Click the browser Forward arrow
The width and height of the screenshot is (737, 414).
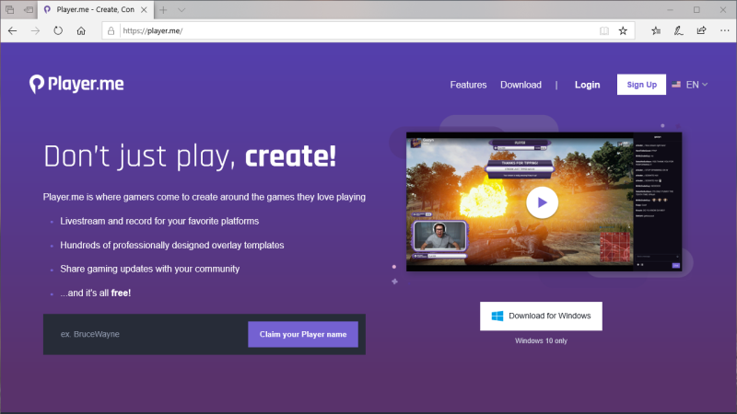coord(35,31)
